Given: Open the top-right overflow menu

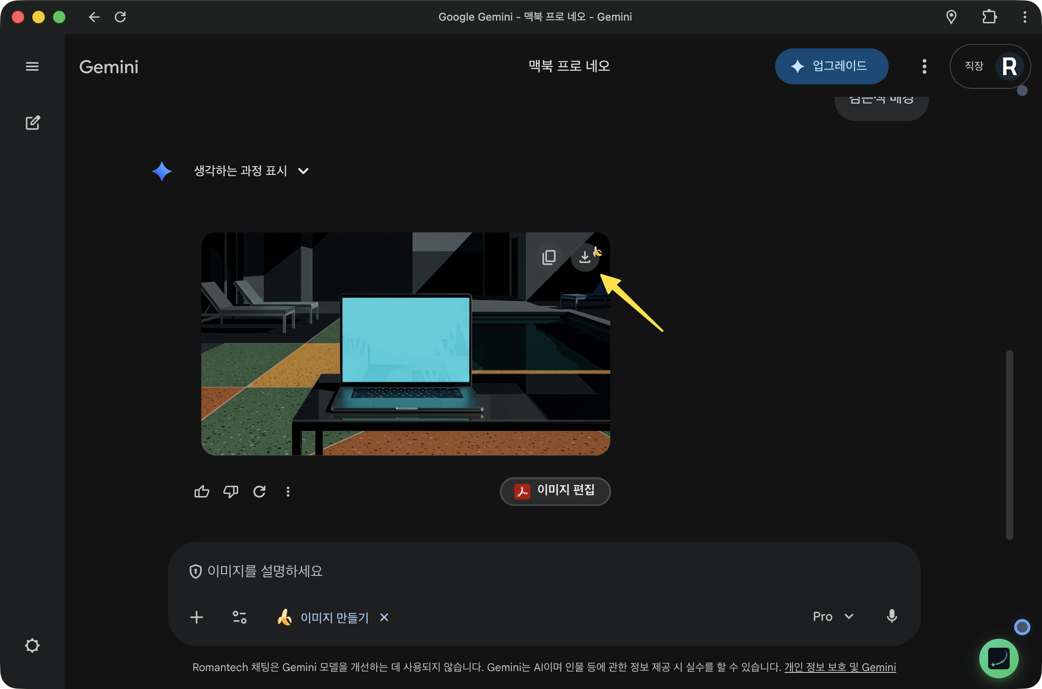Looking at the screenshot, I should coord(924,66).
